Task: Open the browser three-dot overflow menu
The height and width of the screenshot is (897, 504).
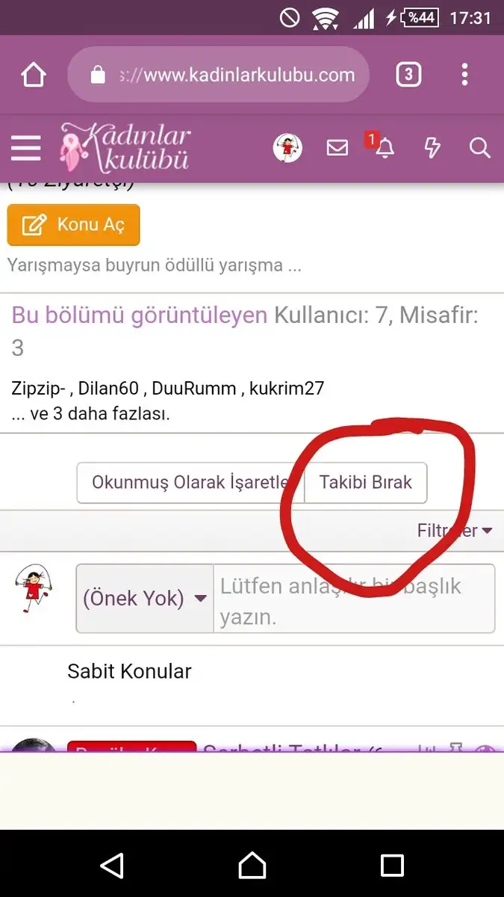Action: click(464, 75)
